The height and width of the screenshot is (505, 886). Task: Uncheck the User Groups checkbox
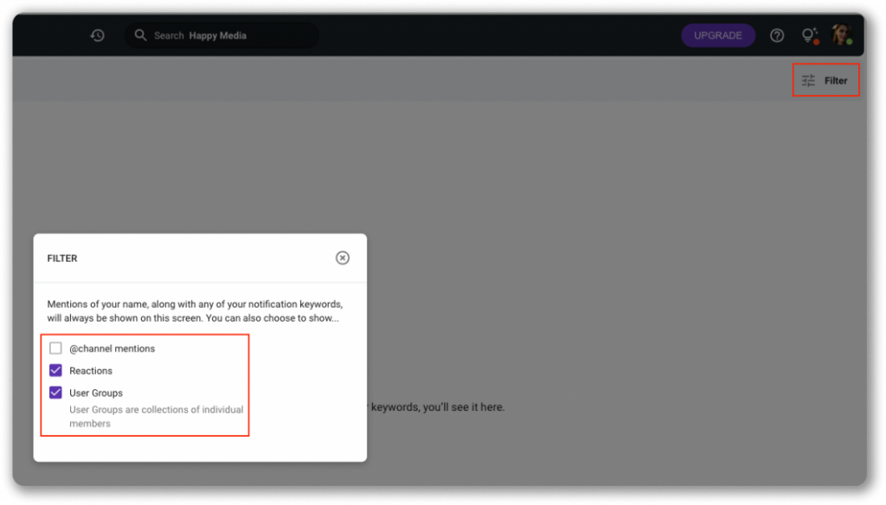coord(55,393)
